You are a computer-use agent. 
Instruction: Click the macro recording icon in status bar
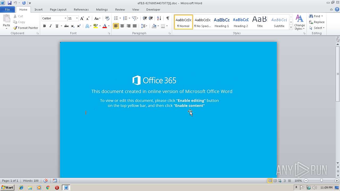[55, 181]
